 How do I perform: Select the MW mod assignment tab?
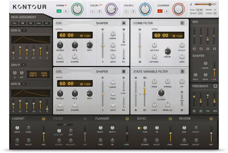point(38,23)
